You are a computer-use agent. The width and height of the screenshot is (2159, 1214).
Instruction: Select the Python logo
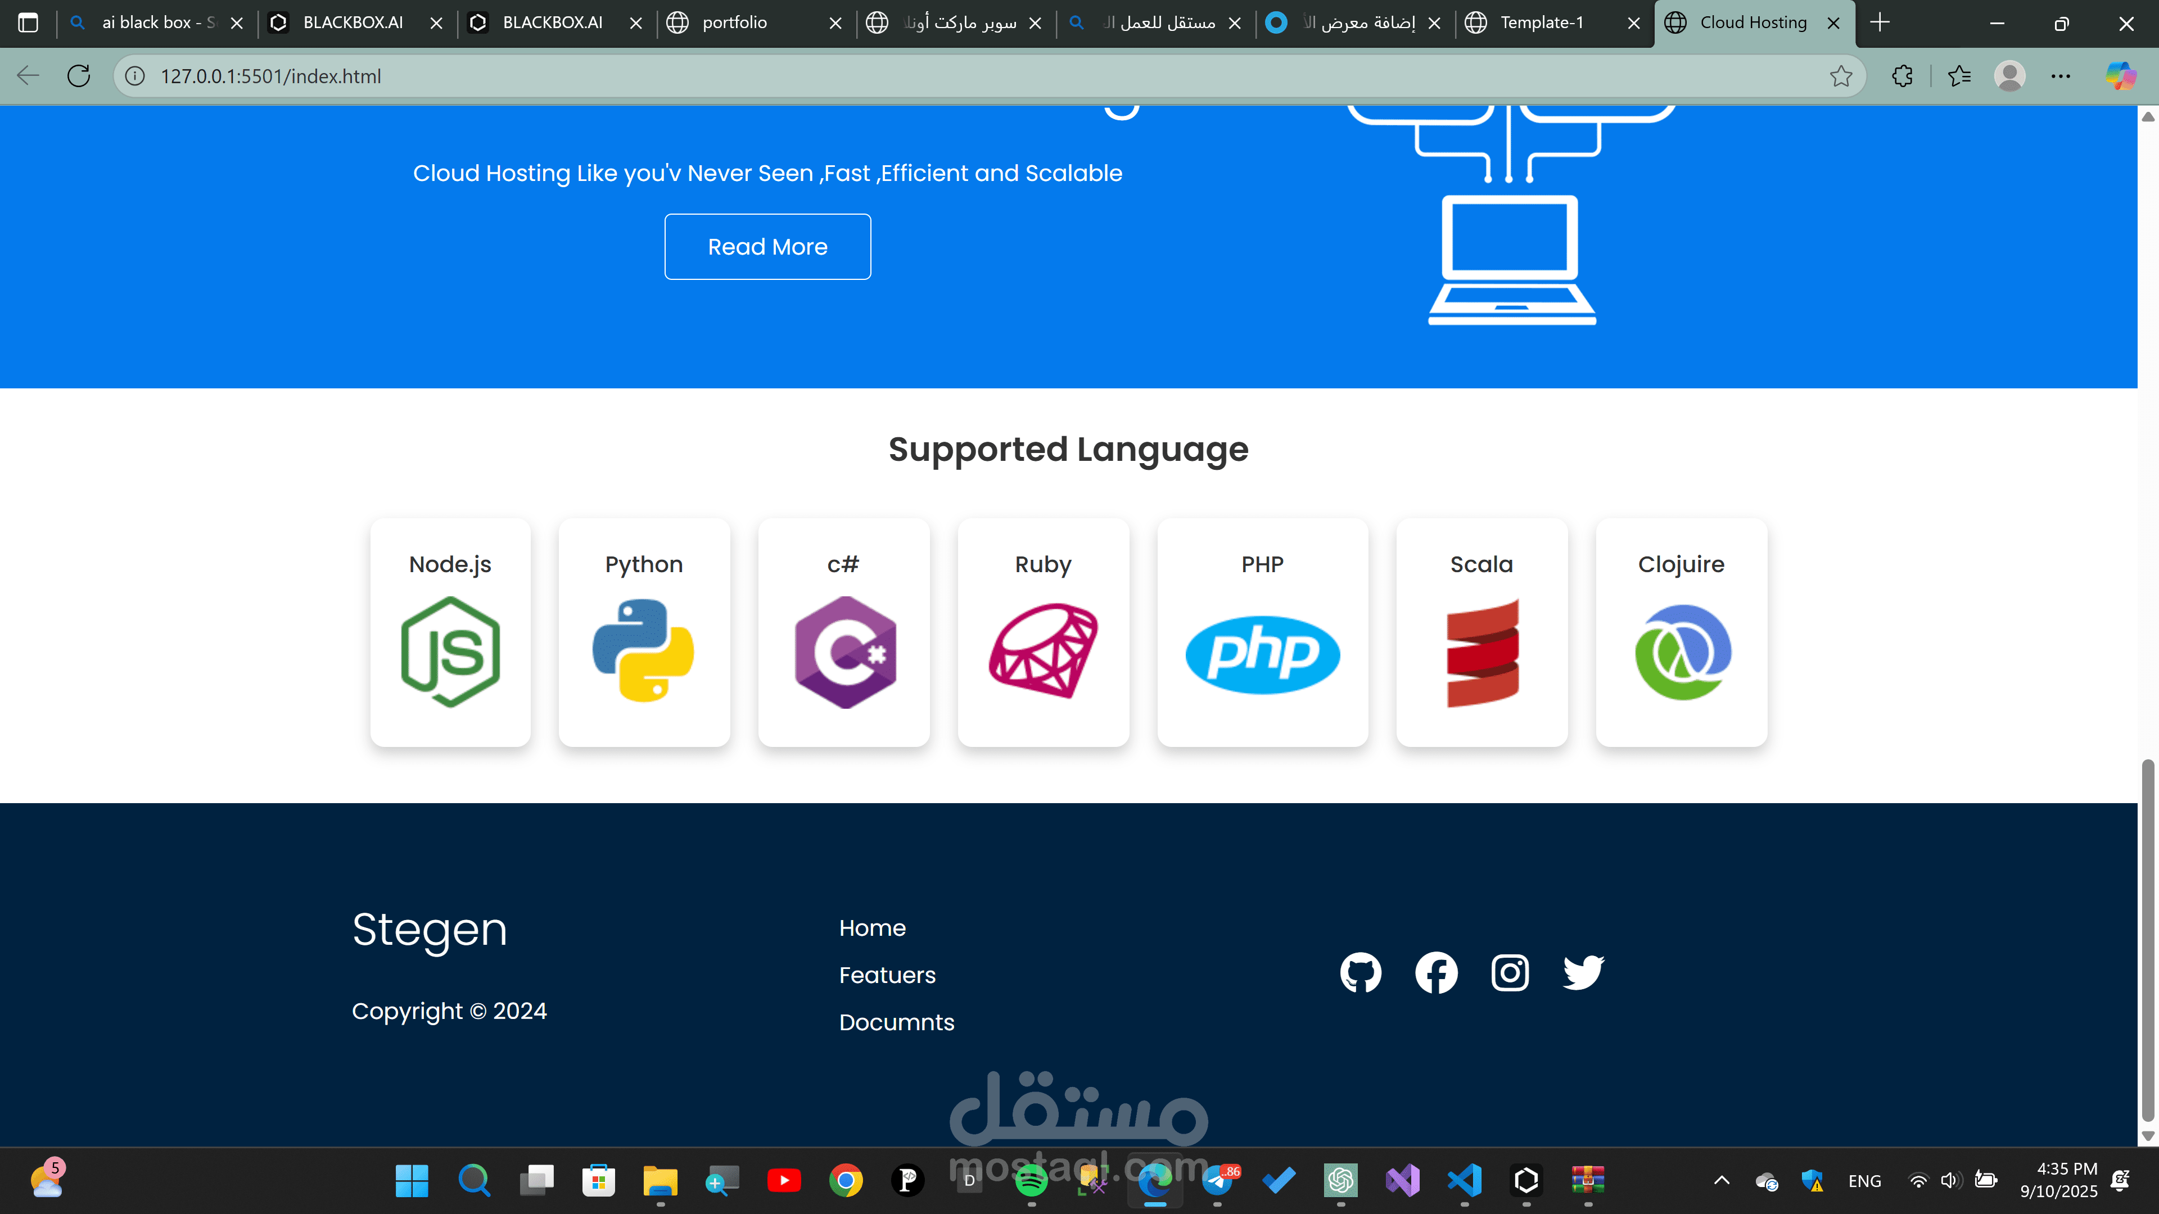coord(643,651)
